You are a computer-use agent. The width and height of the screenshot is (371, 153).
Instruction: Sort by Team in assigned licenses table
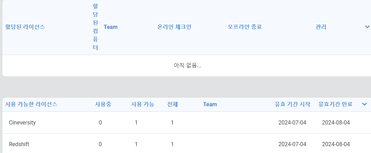110,27
